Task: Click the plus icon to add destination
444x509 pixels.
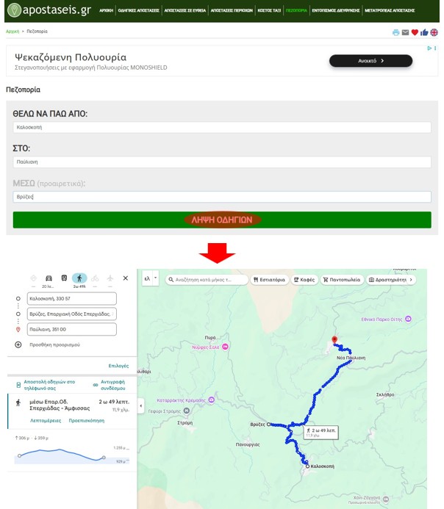Action: pyautogui.click(x=18, y=344)
